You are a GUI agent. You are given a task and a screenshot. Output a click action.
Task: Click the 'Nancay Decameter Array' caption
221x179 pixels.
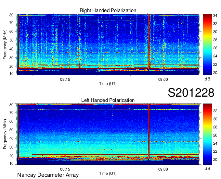pos(48,175)
